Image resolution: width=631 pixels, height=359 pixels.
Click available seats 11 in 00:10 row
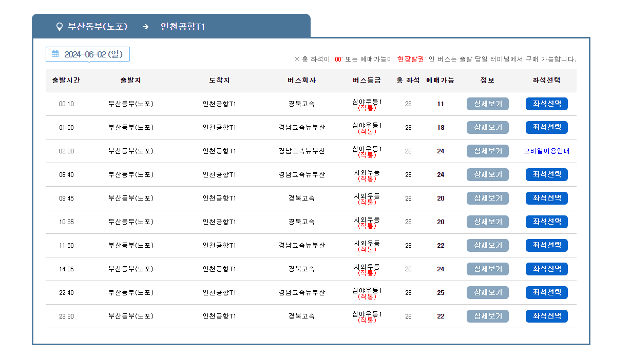[x=441, y=104]
